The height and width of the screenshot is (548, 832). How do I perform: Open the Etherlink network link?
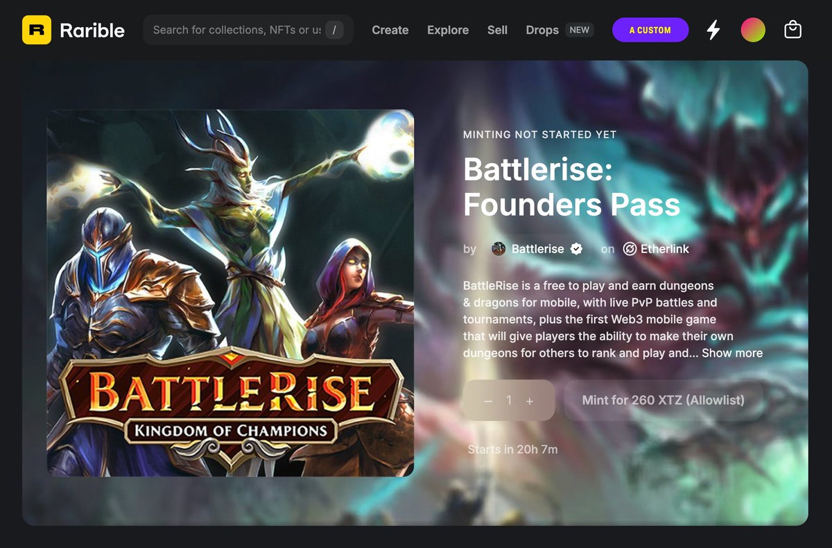664,249
